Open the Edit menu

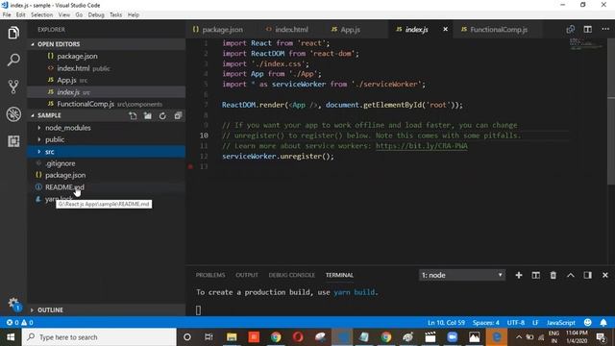[x=21, y=14]
